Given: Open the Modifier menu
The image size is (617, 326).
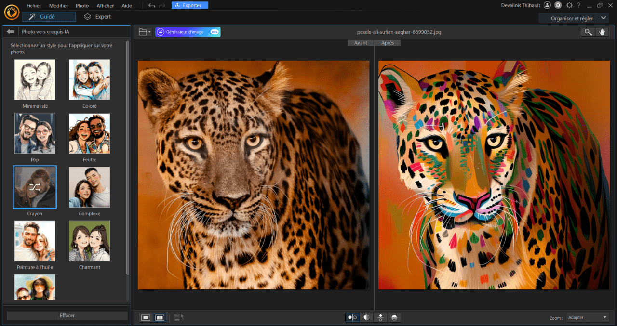Looking at the screenshot, I should 58,6.
